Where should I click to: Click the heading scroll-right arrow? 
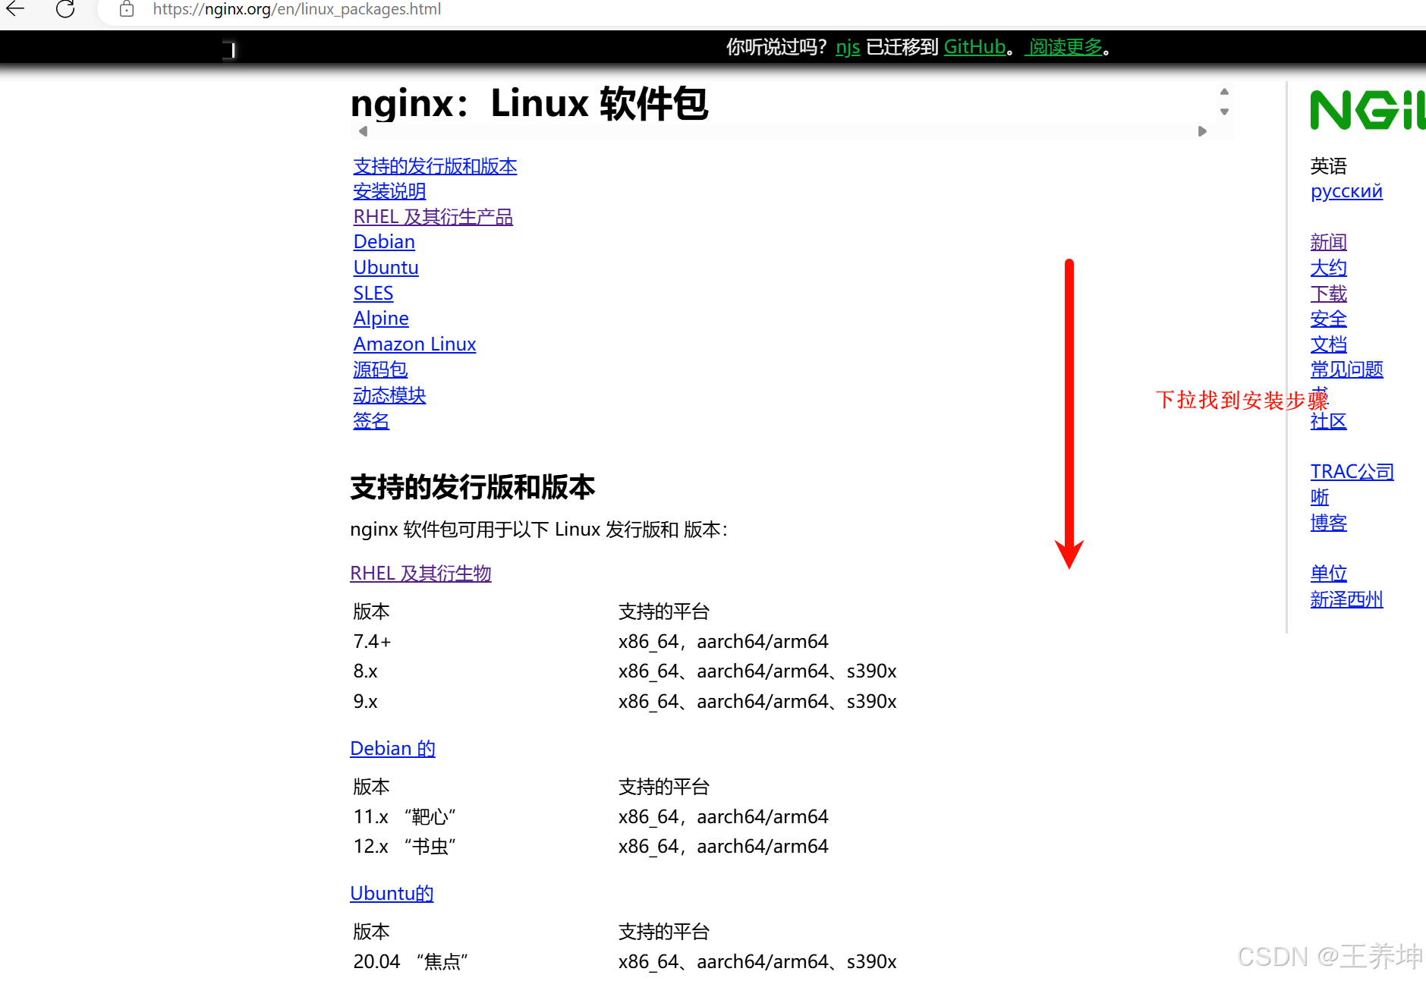1202,131
